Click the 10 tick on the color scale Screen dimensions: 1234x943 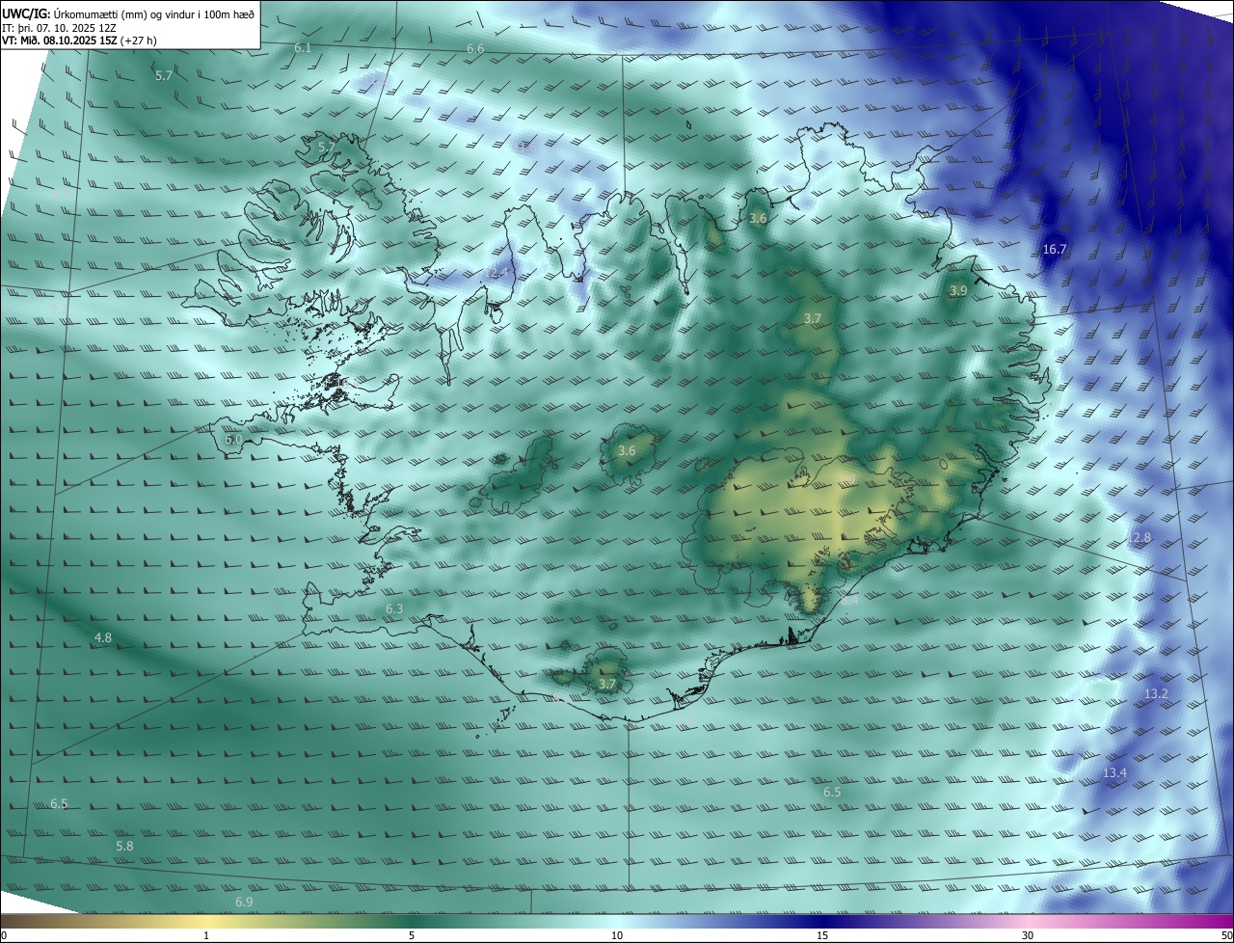[x=617, y=935]
